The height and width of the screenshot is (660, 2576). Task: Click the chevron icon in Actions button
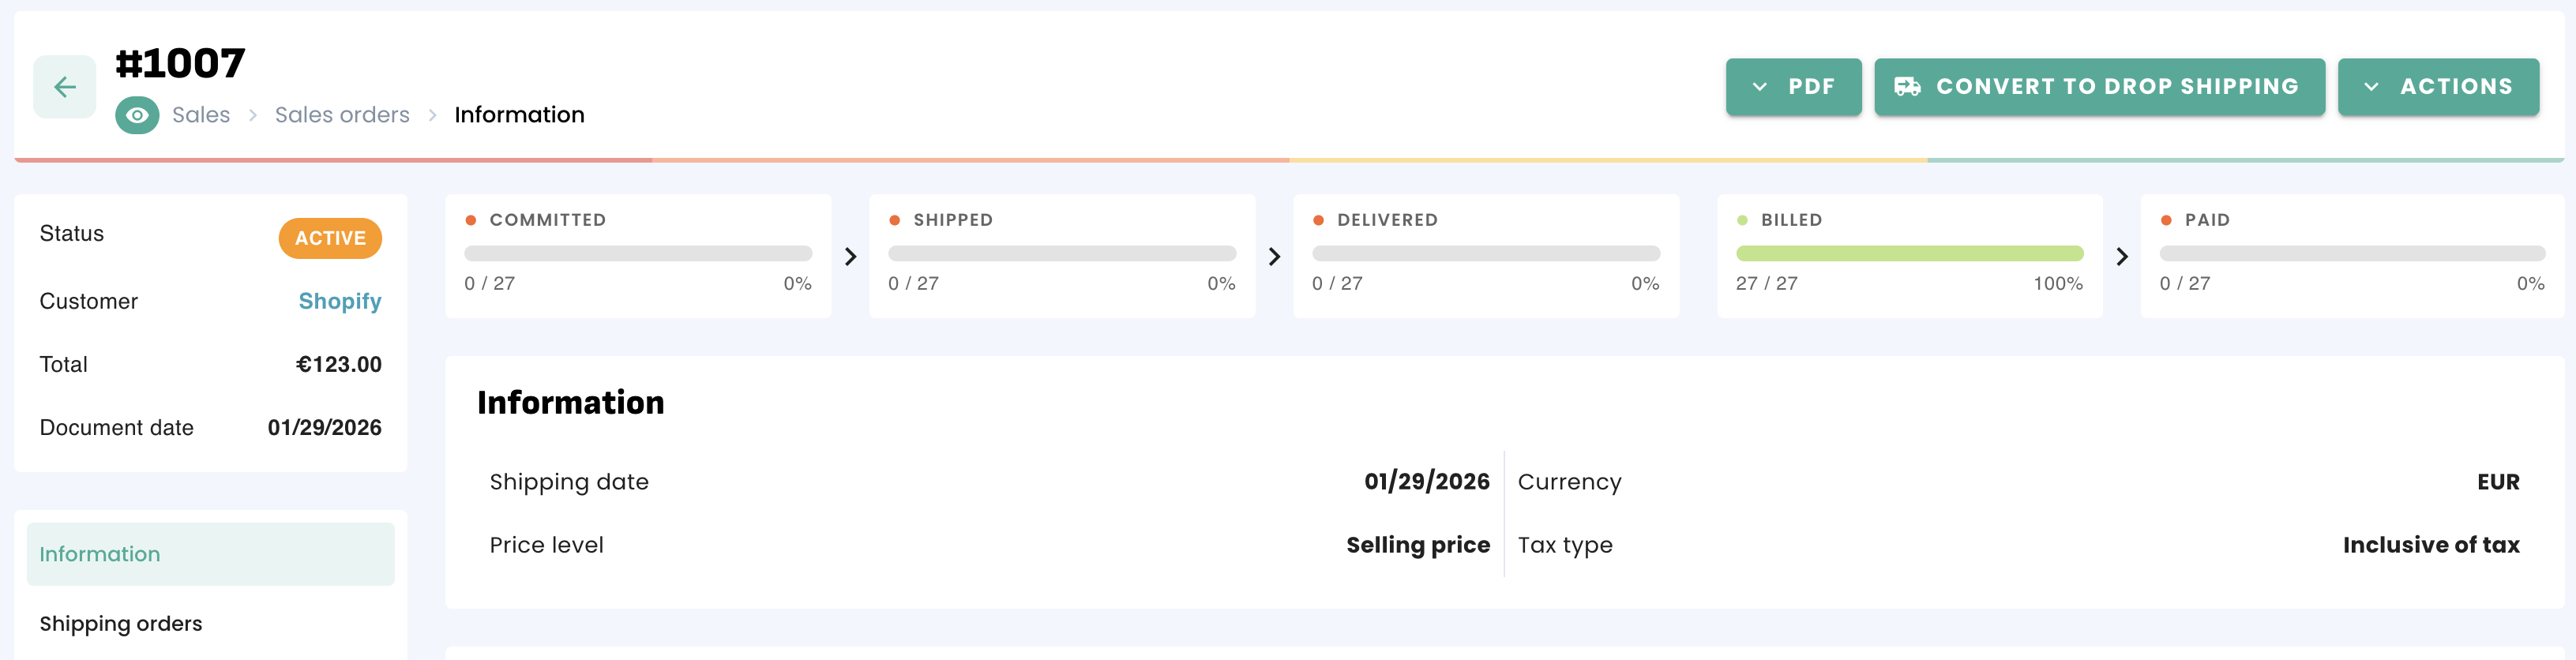pos(2371,87)
